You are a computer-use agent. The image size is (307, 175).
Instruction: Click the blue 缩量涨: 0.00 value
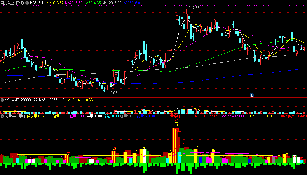[x=146, y=116]
